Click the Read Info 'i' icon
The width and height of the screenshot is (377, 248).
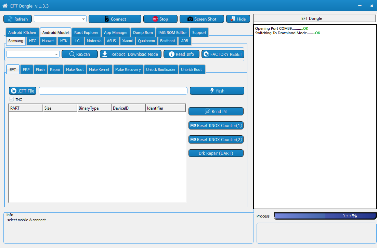click(x=172, y=54)
